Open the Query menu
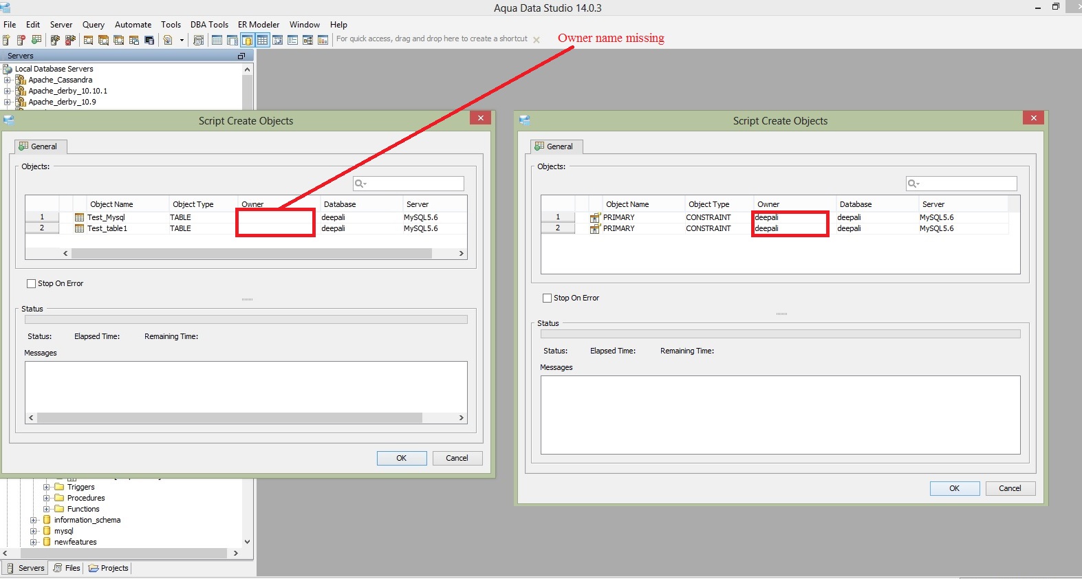 94,25
